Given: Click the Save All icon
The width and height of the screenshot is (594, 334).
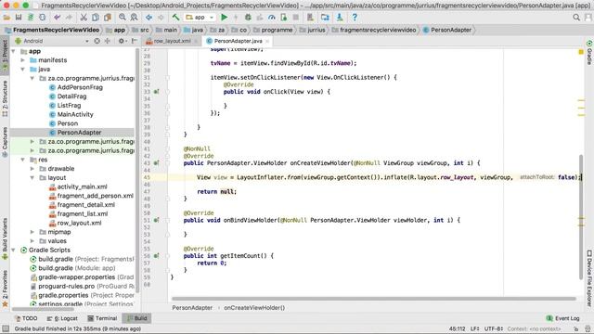Looking at the screenshot, I should pos(19,18).
